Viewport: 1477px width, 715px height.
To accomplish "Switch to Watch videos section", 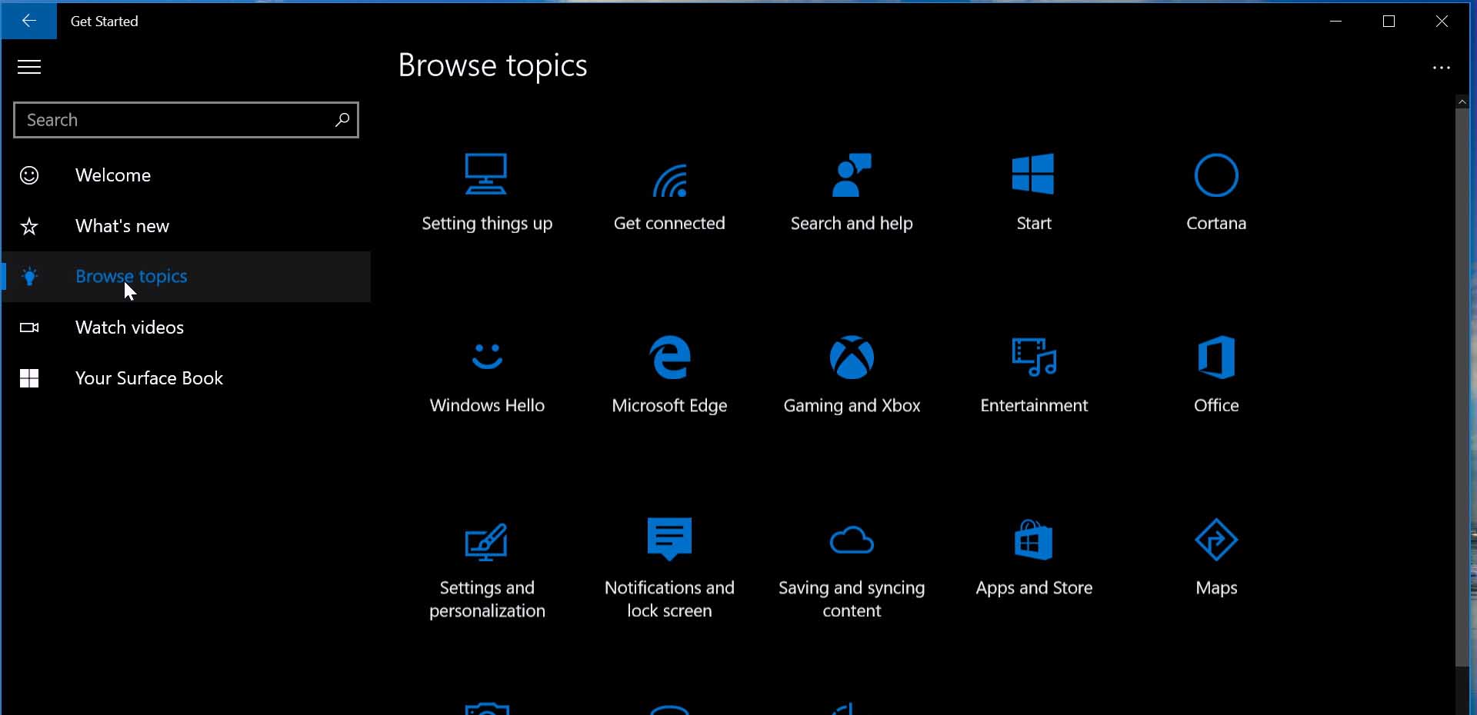I will pos(129,327).
